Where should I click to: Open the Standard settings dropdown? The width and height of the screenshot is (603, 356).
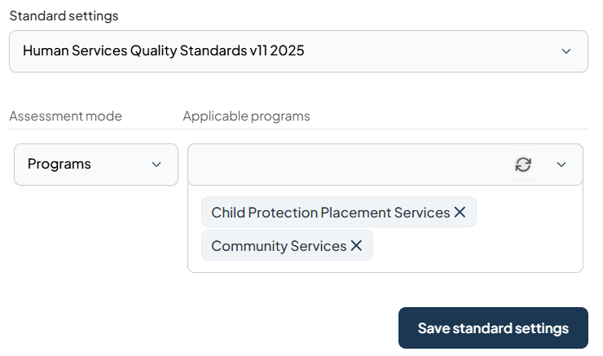298,51
